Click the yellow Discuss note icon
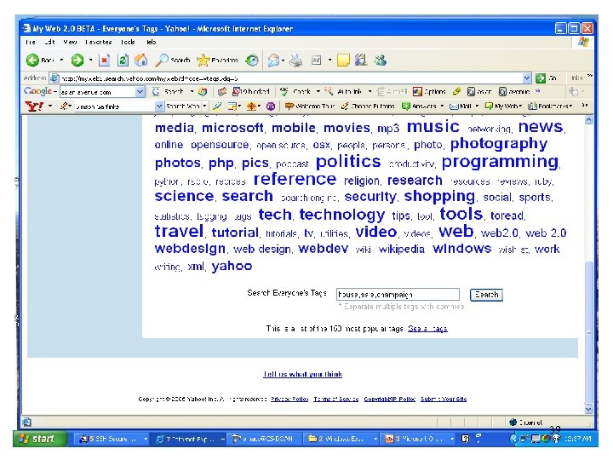 coord(343,60)
